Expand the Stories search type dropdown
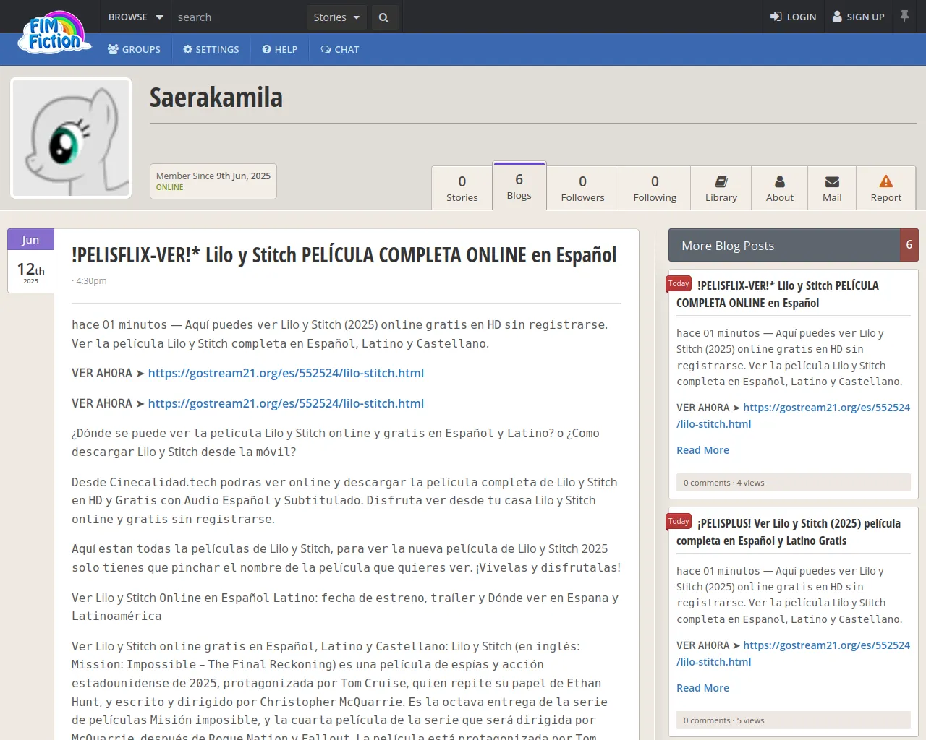The image size is (926, 740). 336,17
